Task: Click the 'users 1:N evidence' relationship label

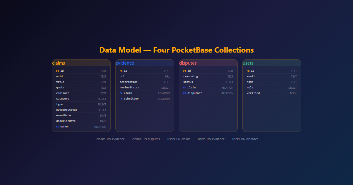Action: (x=211, y=139)
